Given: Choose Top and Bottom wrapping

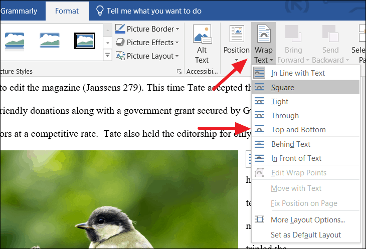Looking at the screenshot, I should pyautogui.click(x=306, y=129).
